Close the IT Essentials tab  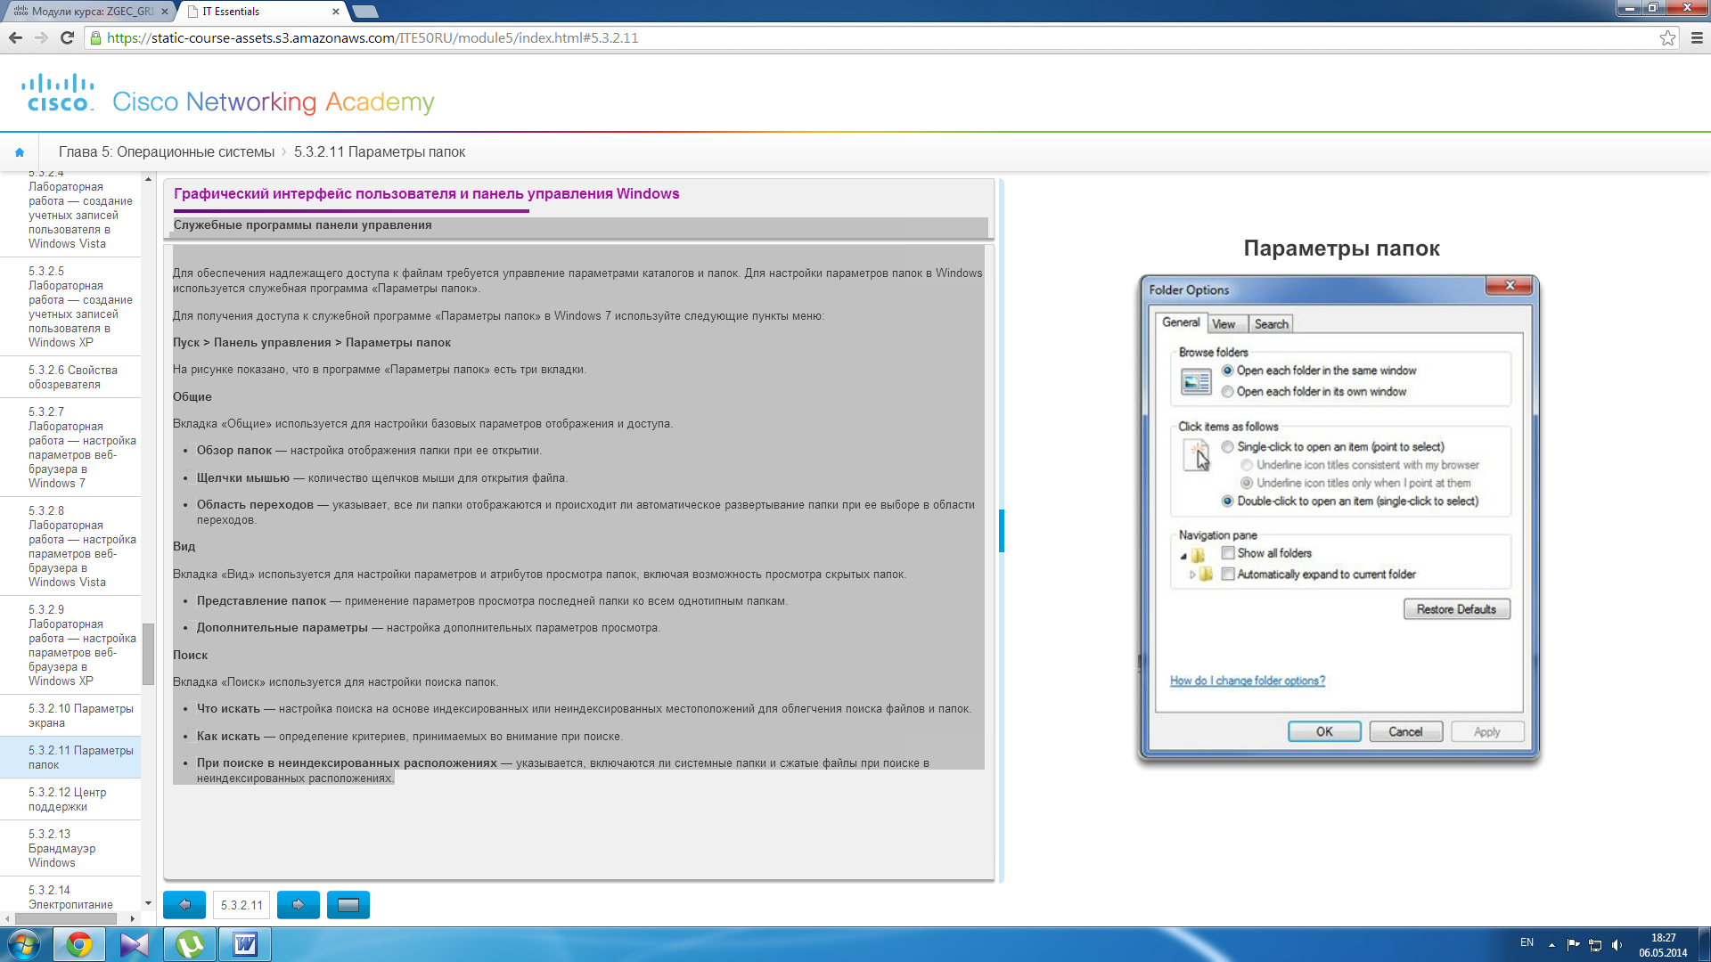pyautogui.click(x=336, y=12)
